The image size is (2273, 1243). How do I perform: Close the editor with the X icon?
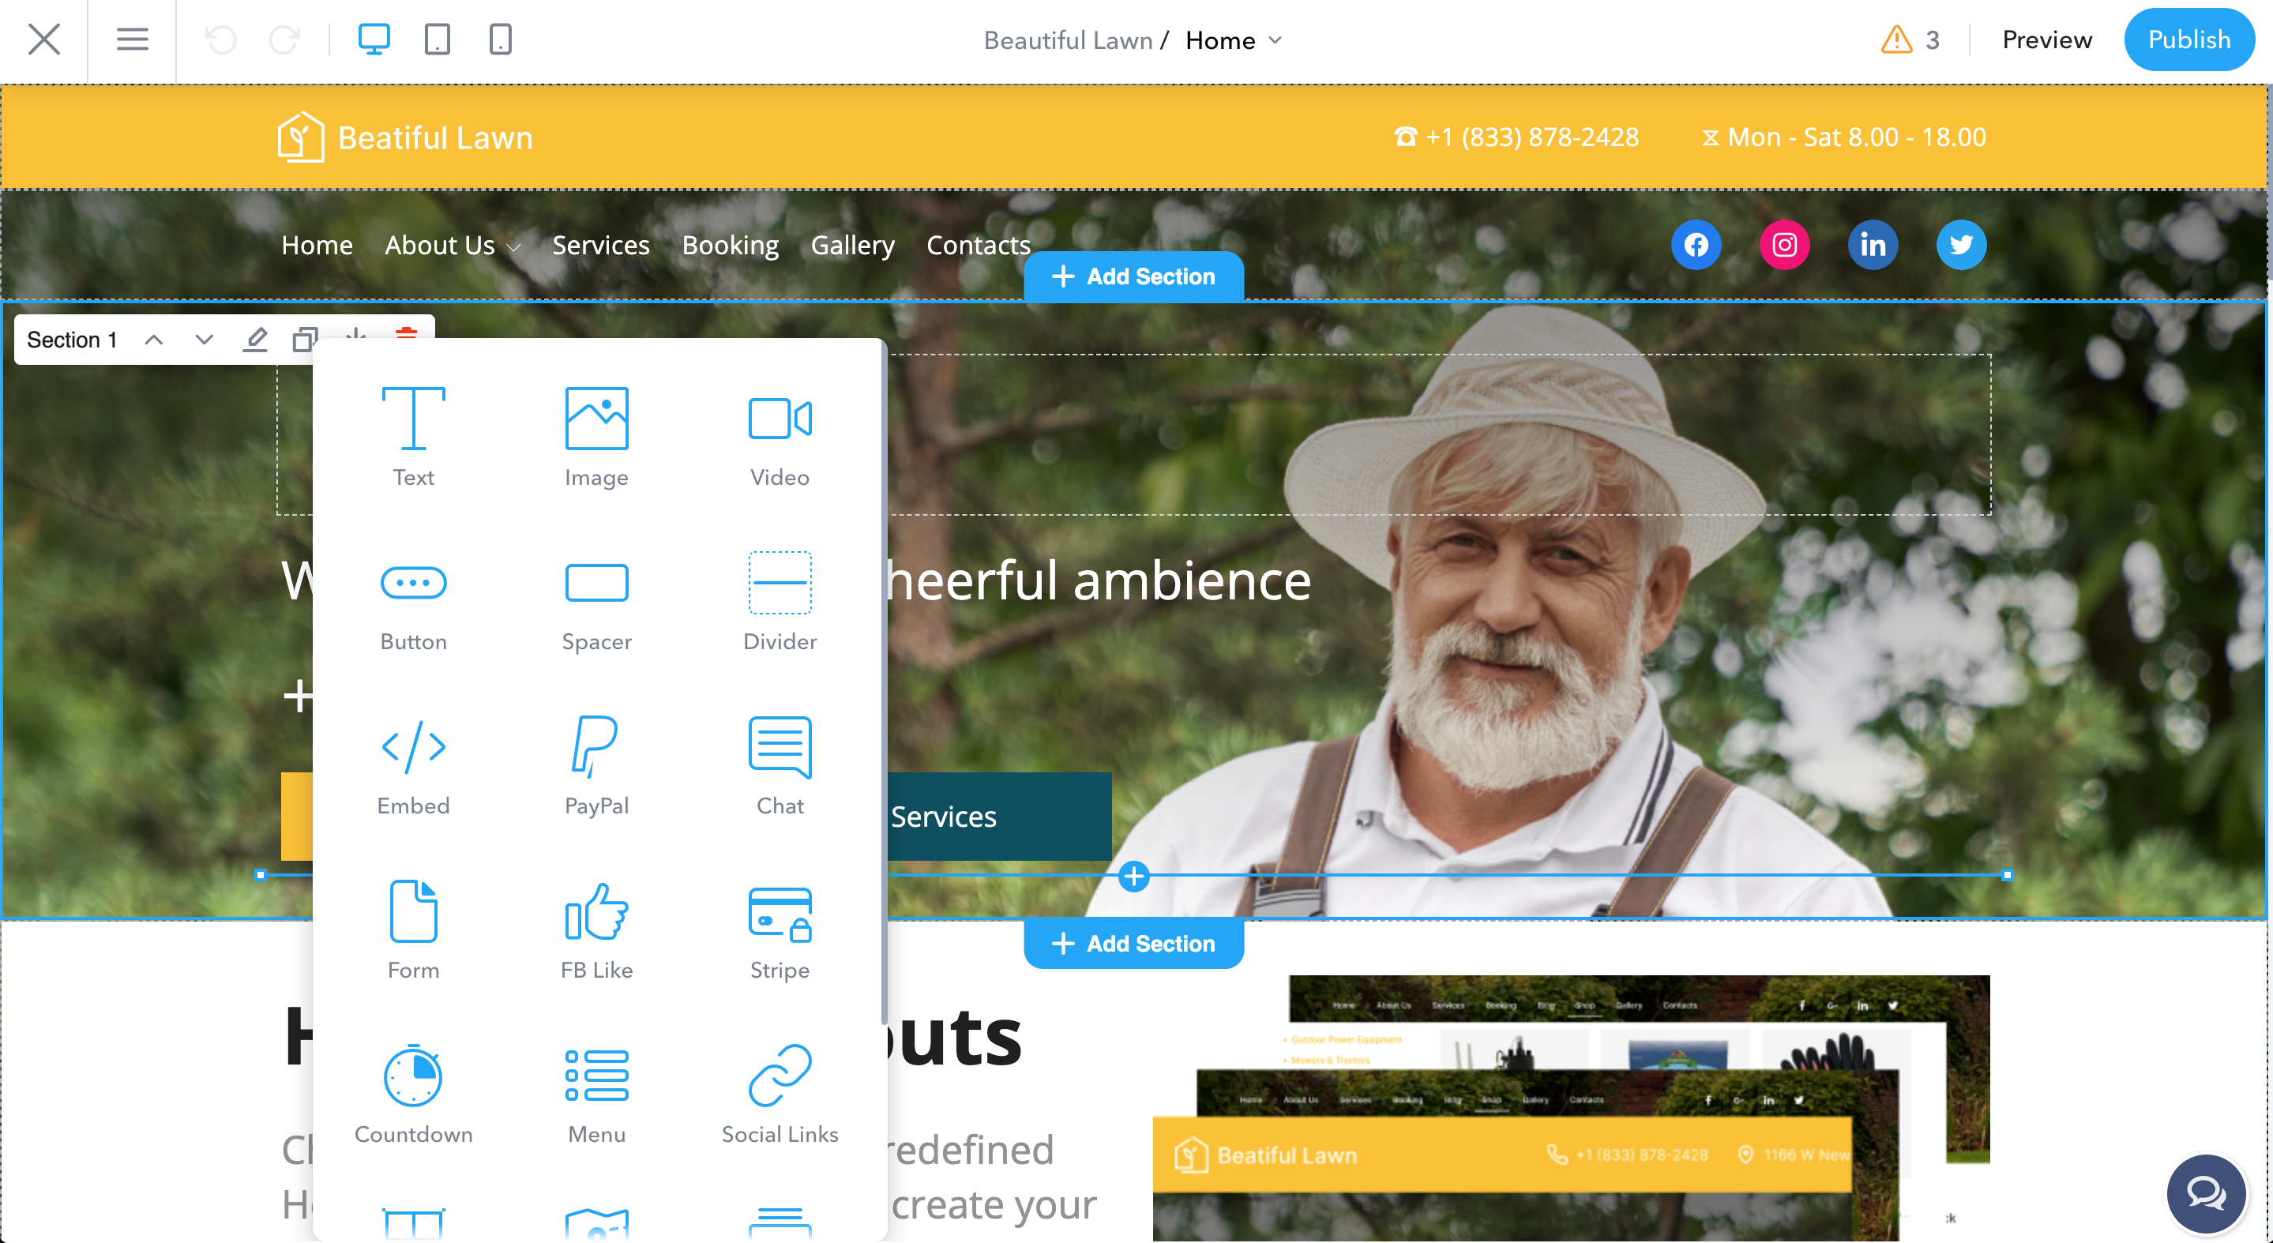tap(43, 39)
